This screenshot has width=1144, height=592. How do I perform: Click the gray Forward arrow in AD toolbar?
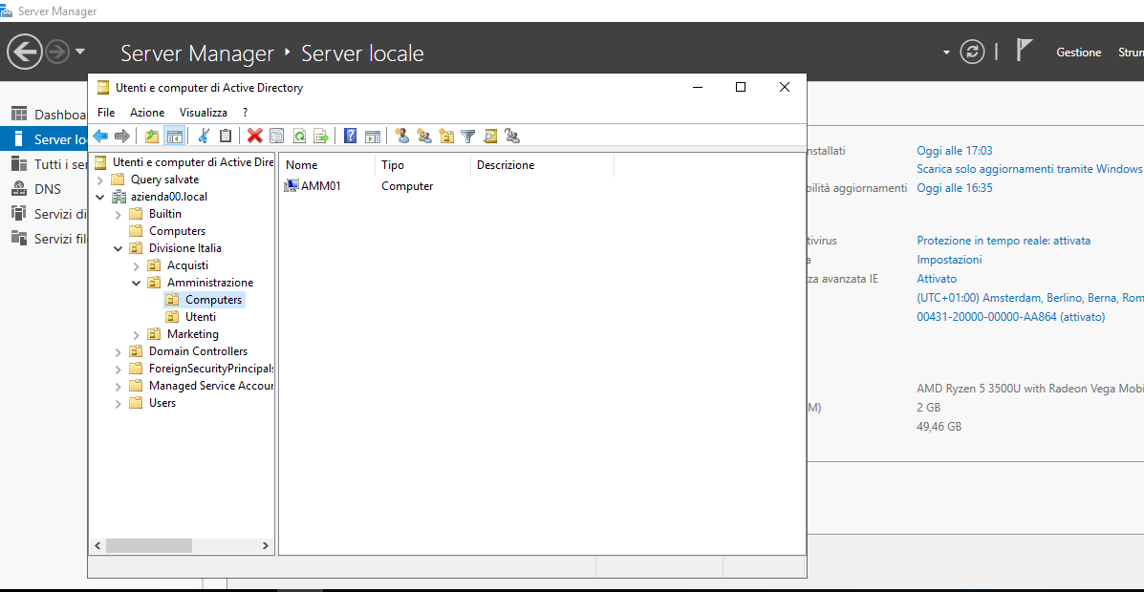pos(121,136)
